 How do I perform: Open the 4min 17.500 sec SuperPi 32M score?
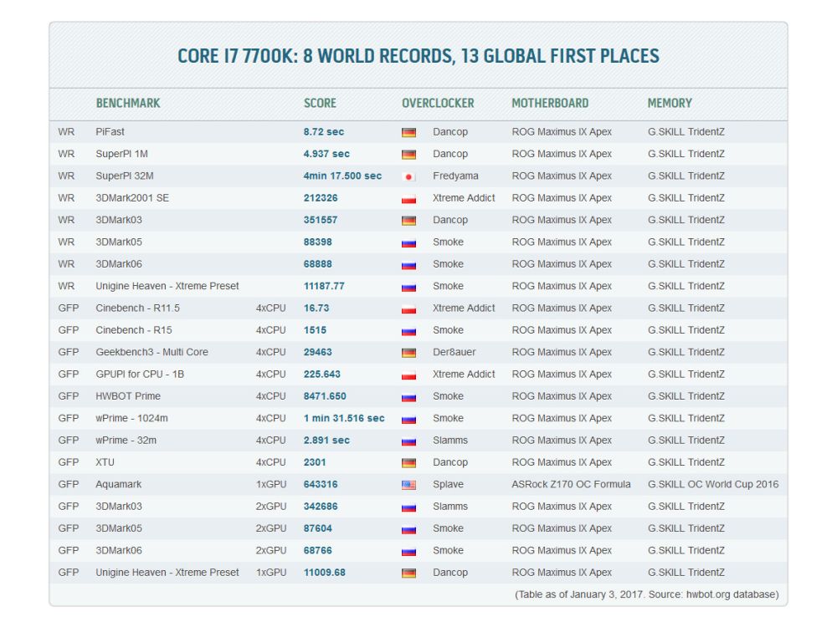(342, 176)
